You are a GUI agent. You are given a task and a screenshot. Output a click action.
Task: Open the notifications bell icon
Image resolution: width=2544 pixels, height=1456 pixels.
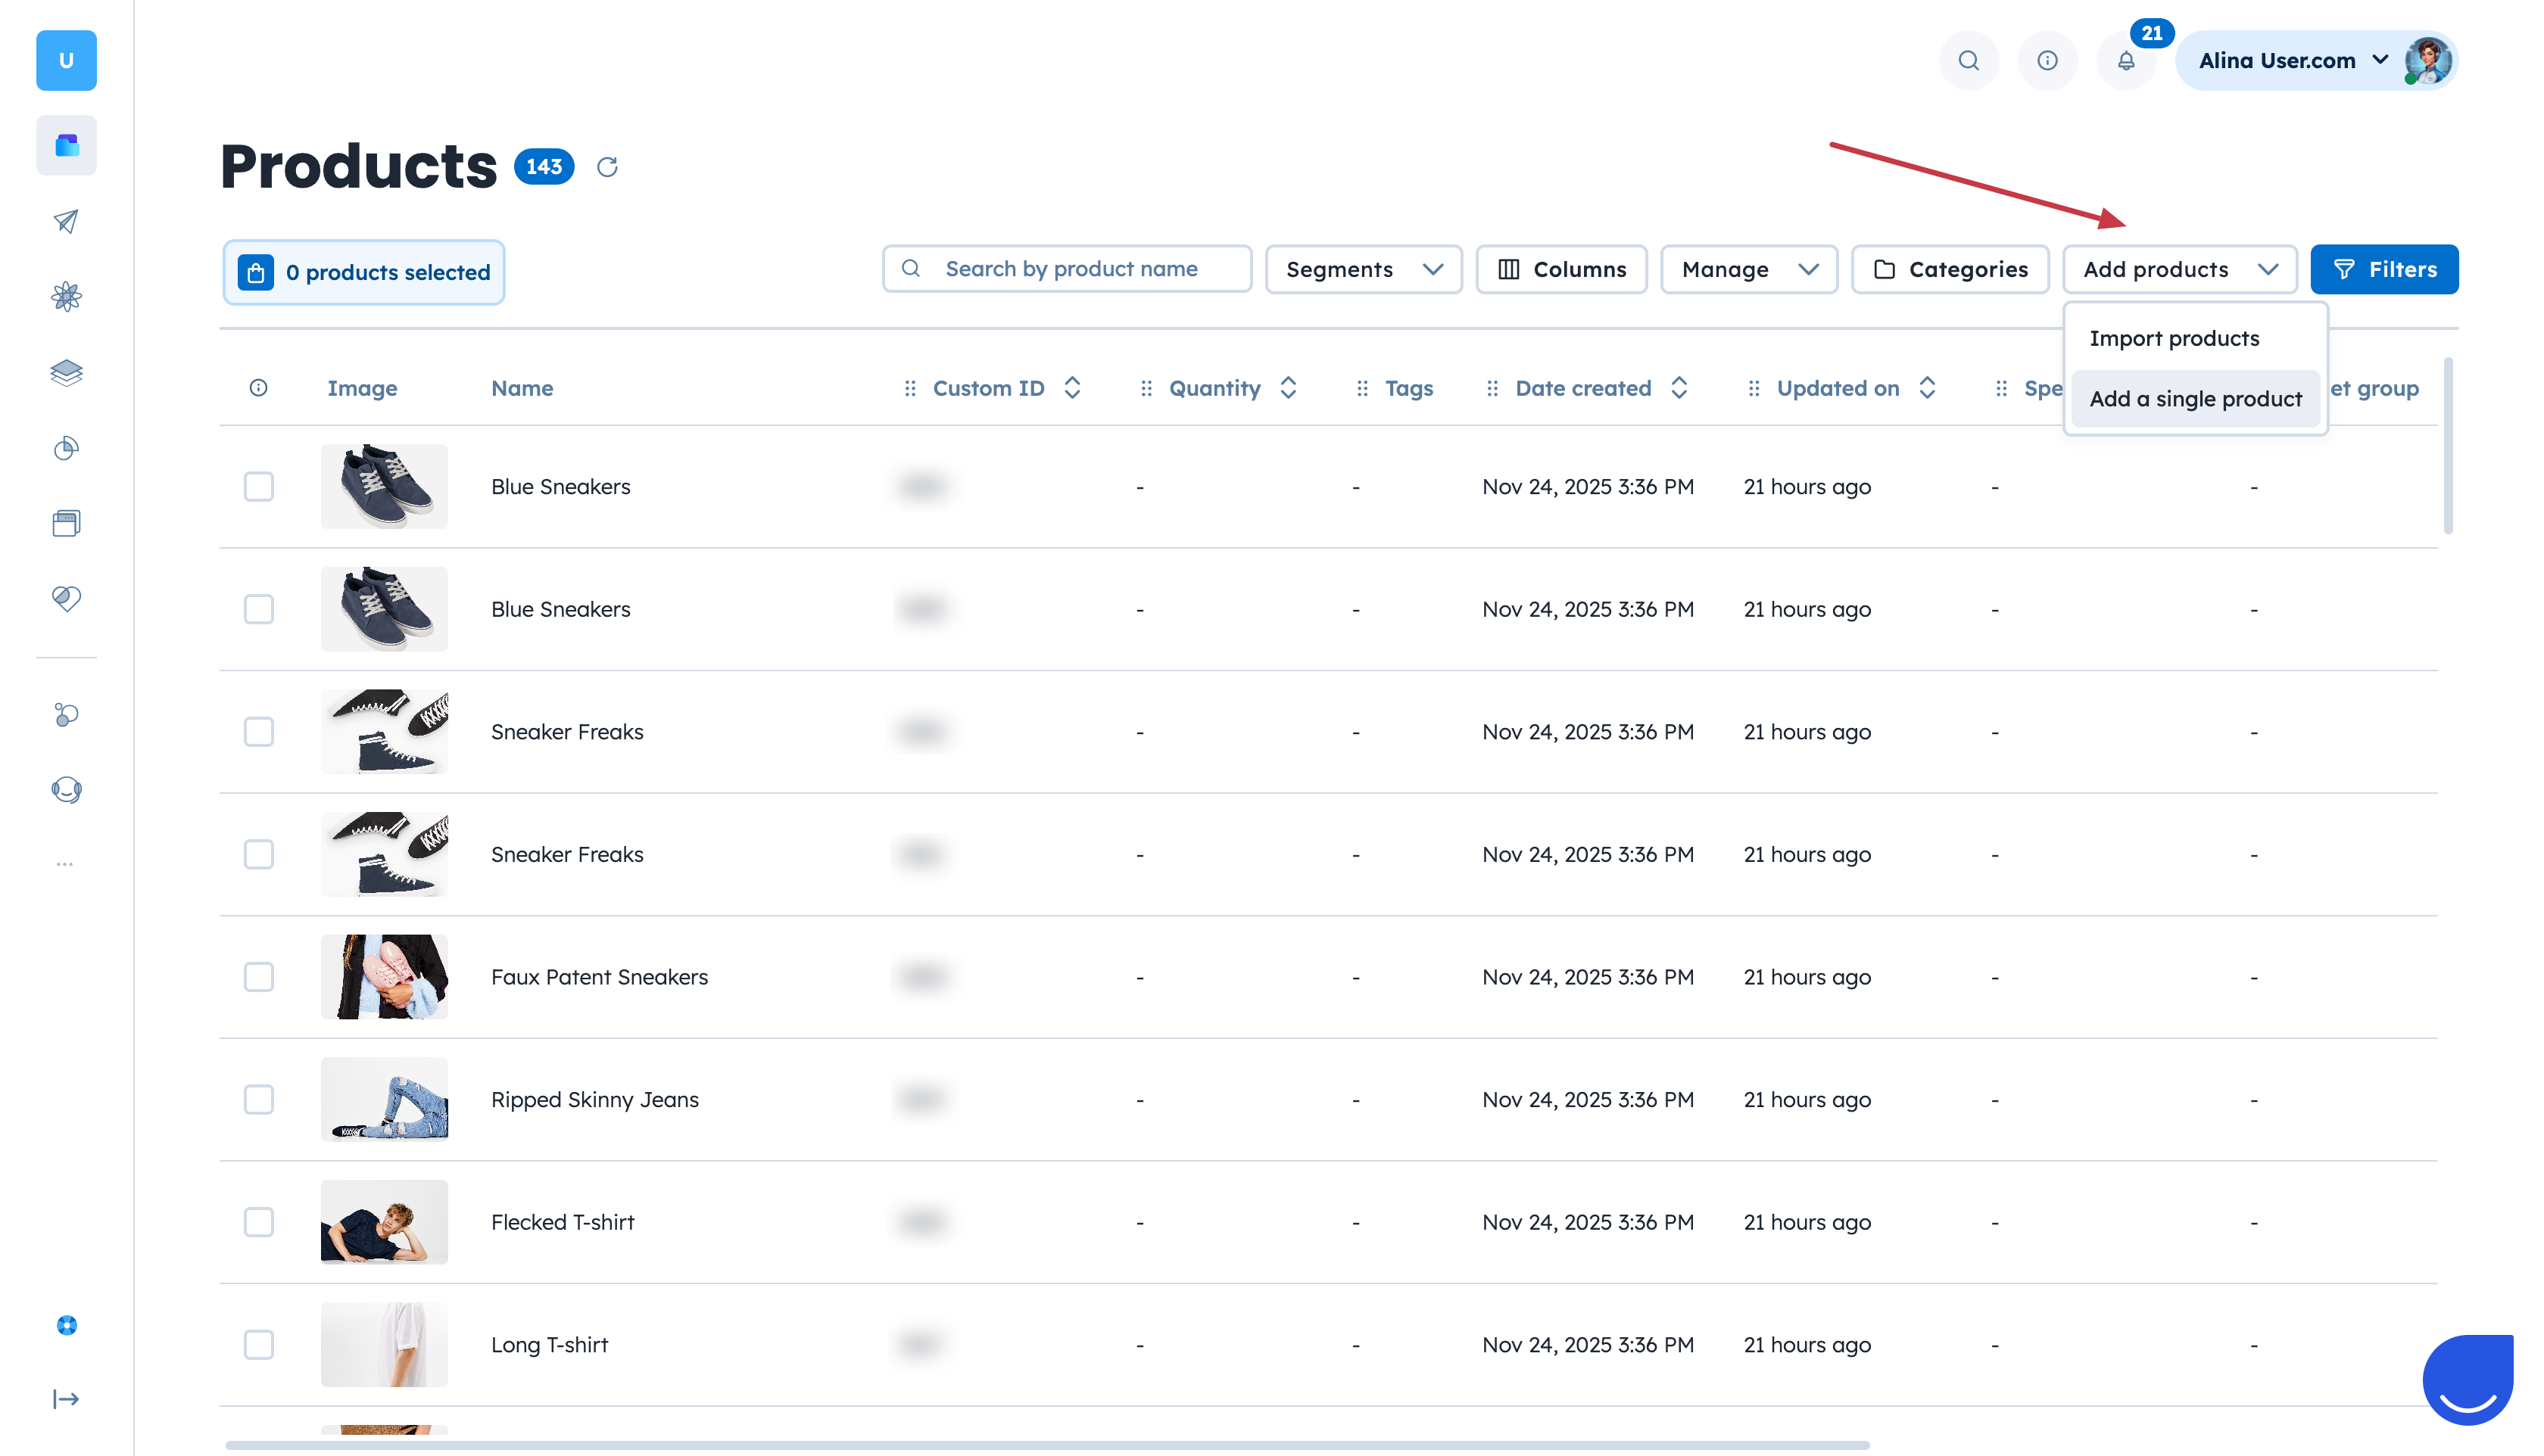pyautogui.click(x=2126, y=61)
